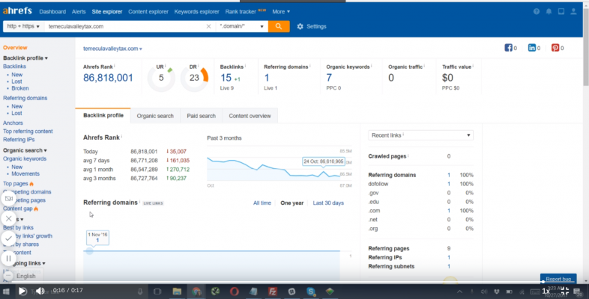The height and width of the screenshot is (299, 589).
Task: Click the Top referring content link
Action: (28, 131)
